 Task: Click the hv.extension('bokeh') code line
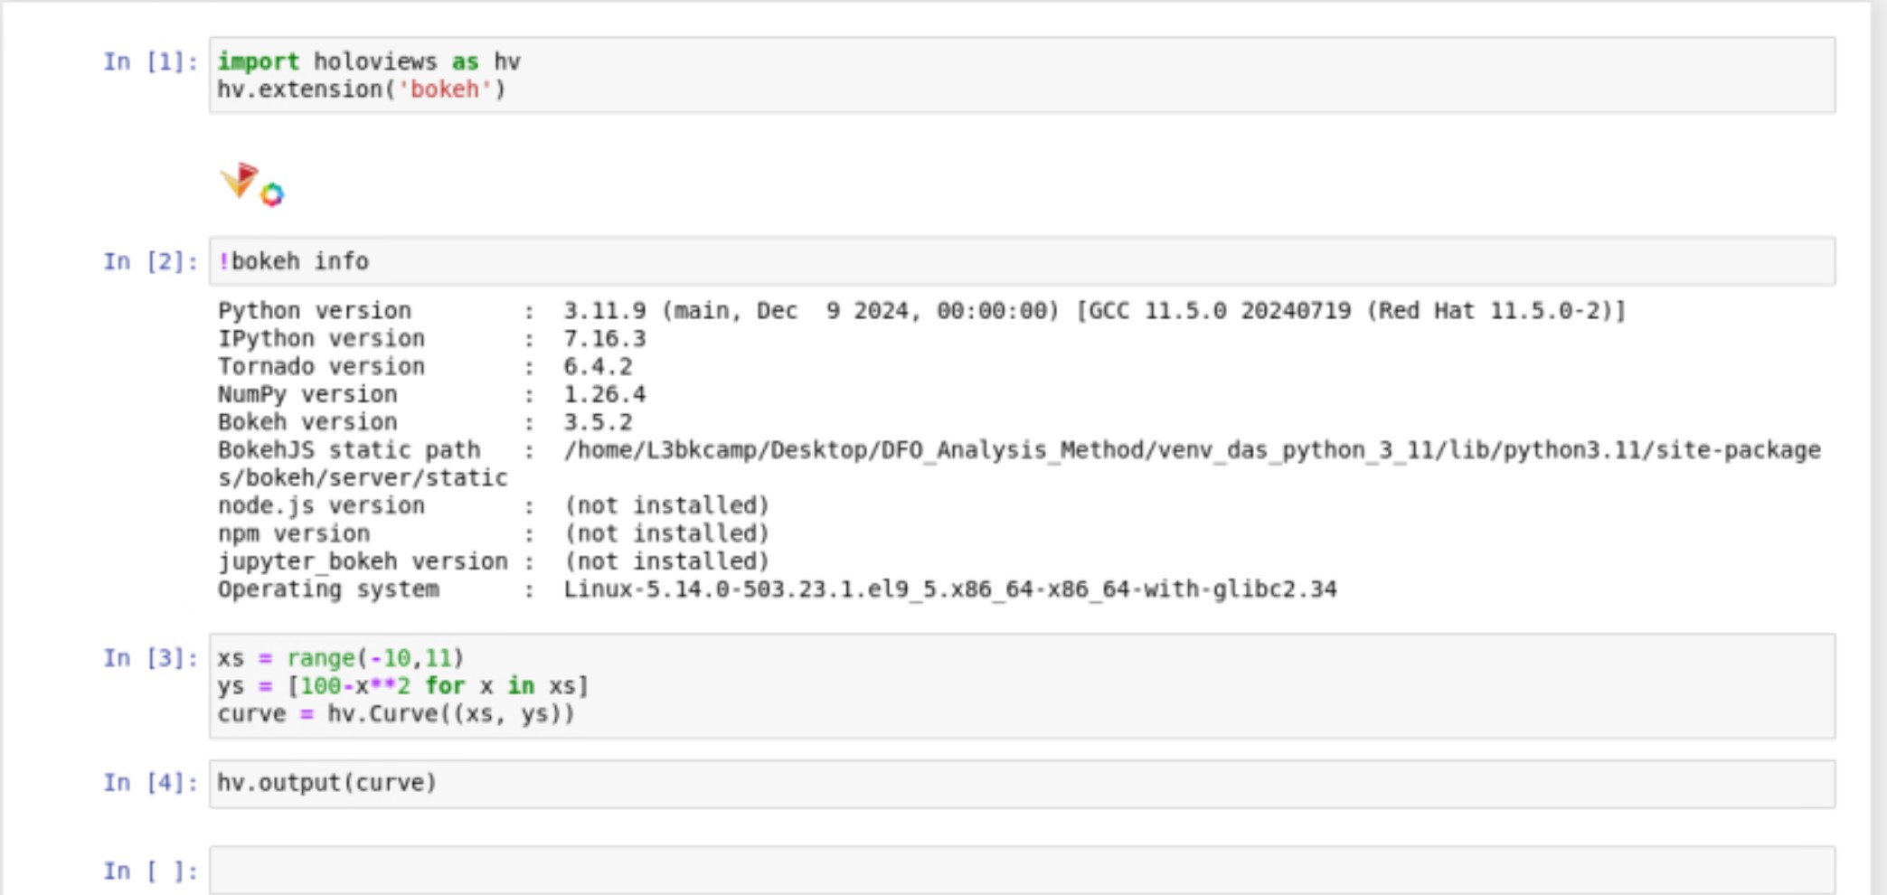coord(362,89)
